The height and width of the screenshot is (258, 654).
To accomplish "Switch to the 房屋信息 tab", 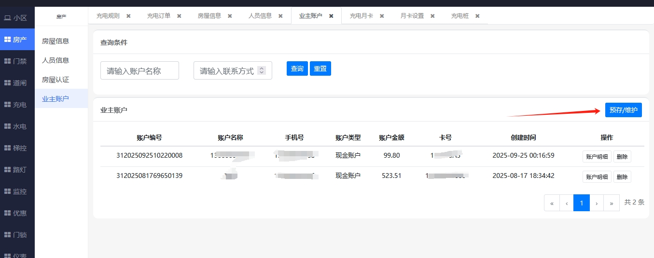I will pos(209,16).
